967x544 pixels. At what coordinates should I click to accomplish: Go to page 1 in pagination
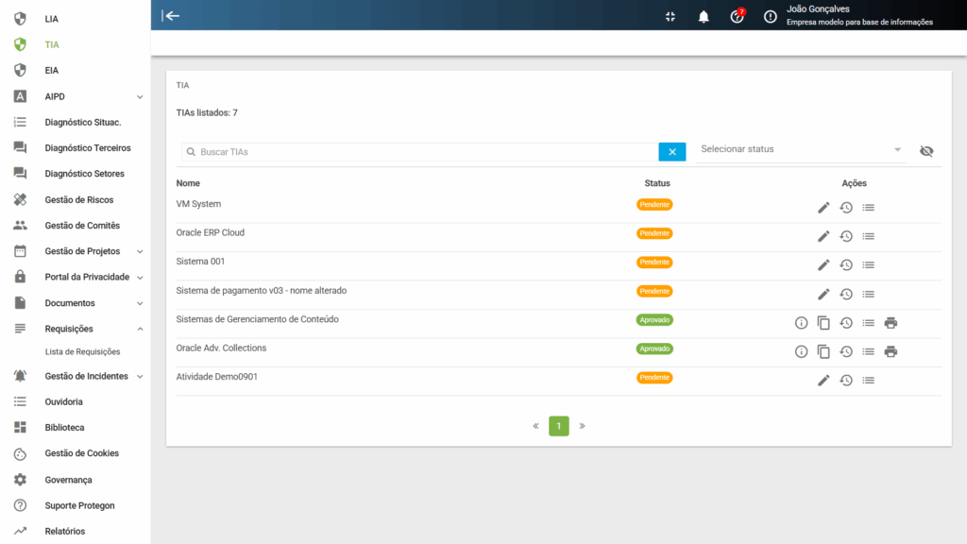(559, 426)
